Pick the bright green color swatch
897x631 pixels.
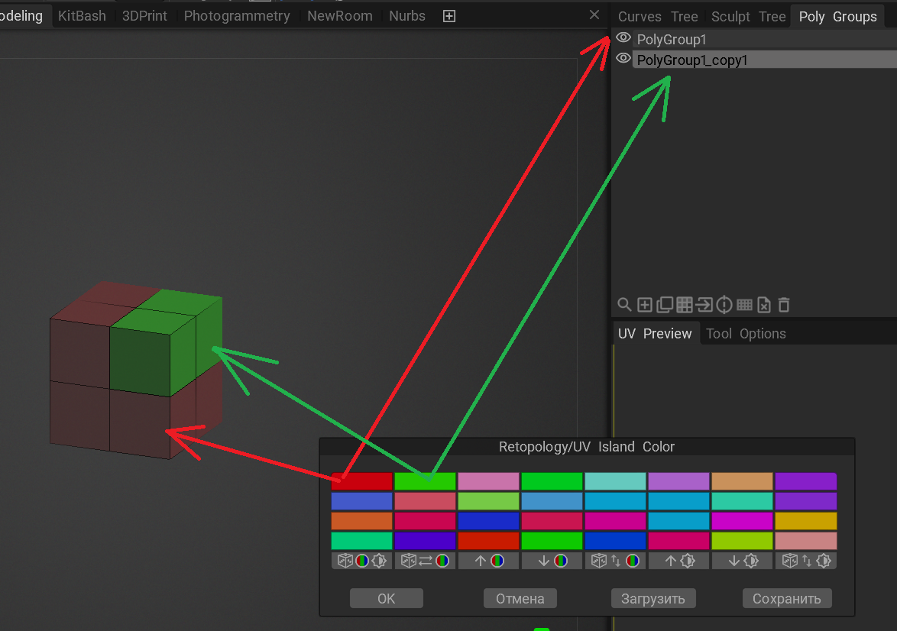(425, 480)
